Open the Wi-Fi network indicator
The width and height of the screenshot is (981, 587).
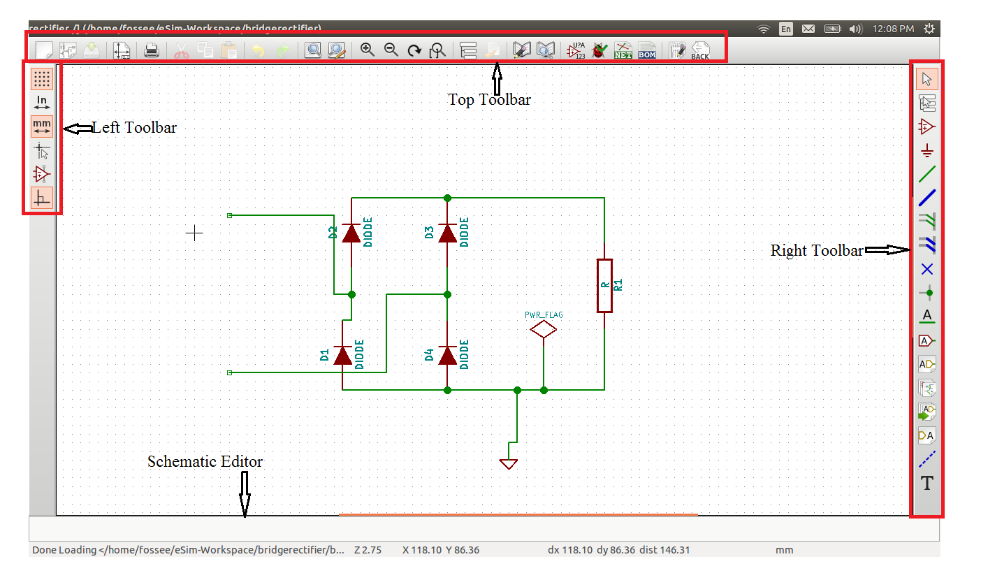(x=764, y=29)
